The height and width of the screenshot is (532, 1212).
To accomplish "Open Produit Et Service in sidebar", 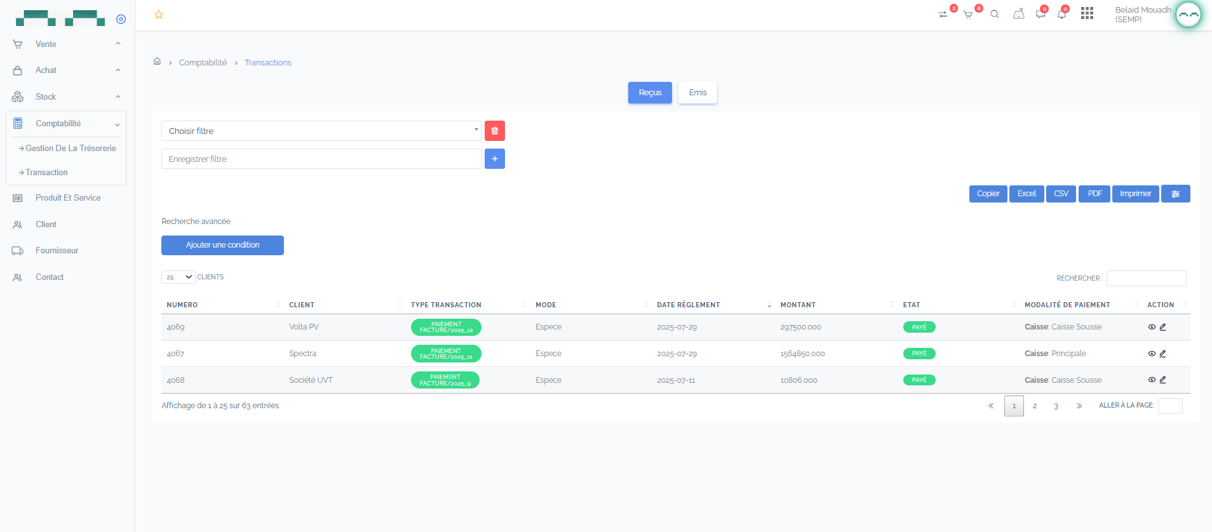I will tap(67, 198).
